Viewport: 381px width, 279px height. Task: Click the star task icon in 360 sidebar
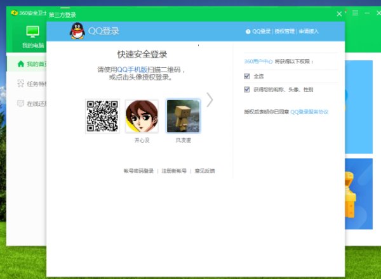(20, 83)
